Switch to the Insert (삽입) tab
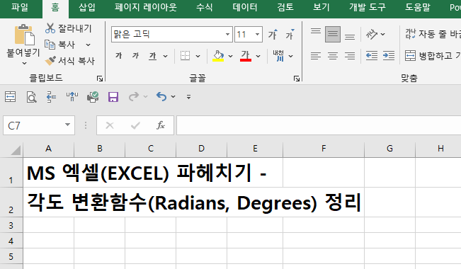 [87, 7]
